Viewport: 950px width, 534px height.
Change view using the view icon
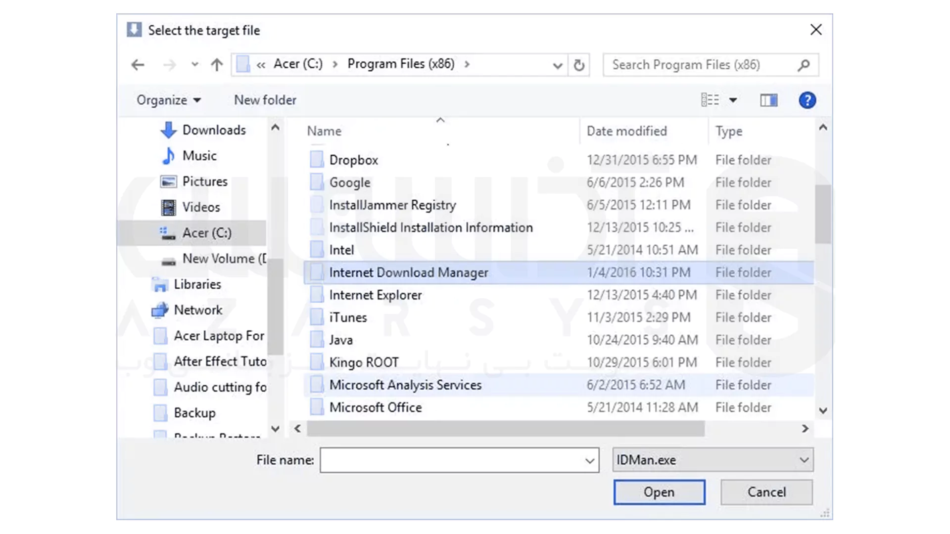coord(710,100)
